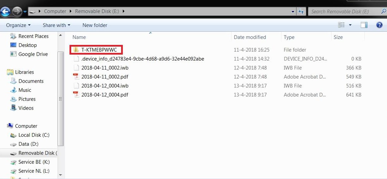Open Local Disk (C:)
Image resolution: width=387 pixels, height=179 pixels.
point(34,135)
